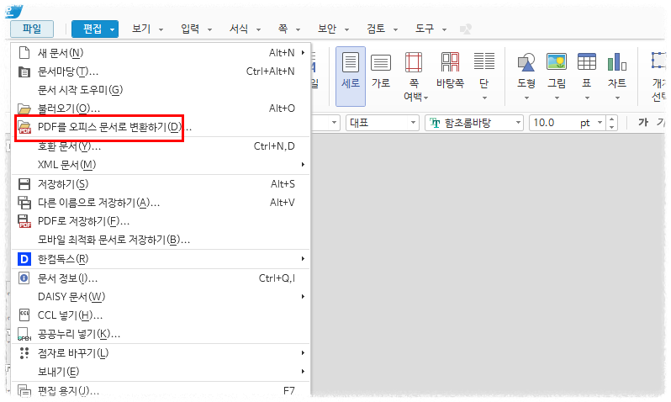This screenshot has height=402, width=671.
Task: Open the 파일 menu
Action: tap(32, 29)
